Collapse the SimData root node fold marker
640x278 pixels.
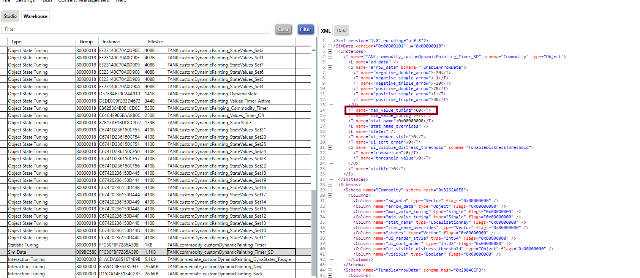click(x=330, y=46)
